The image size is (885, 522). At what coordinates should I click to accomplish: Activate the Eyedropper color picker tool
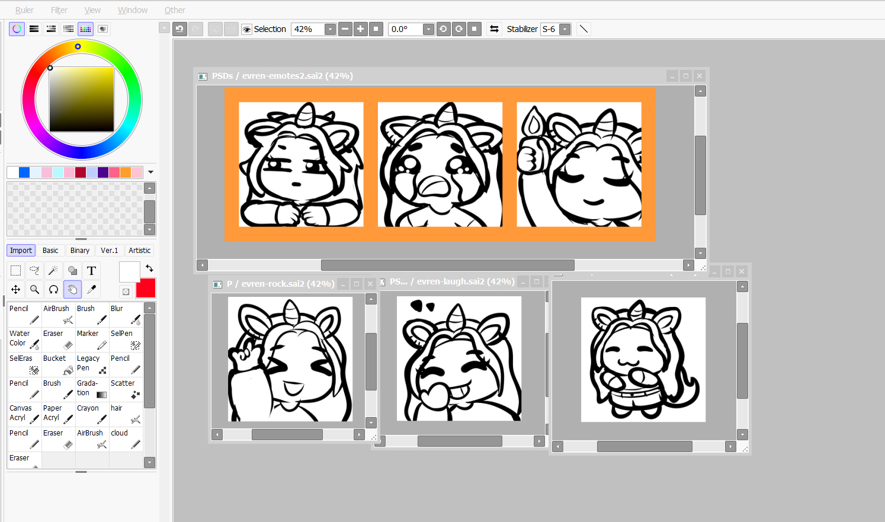pos(91,289)
